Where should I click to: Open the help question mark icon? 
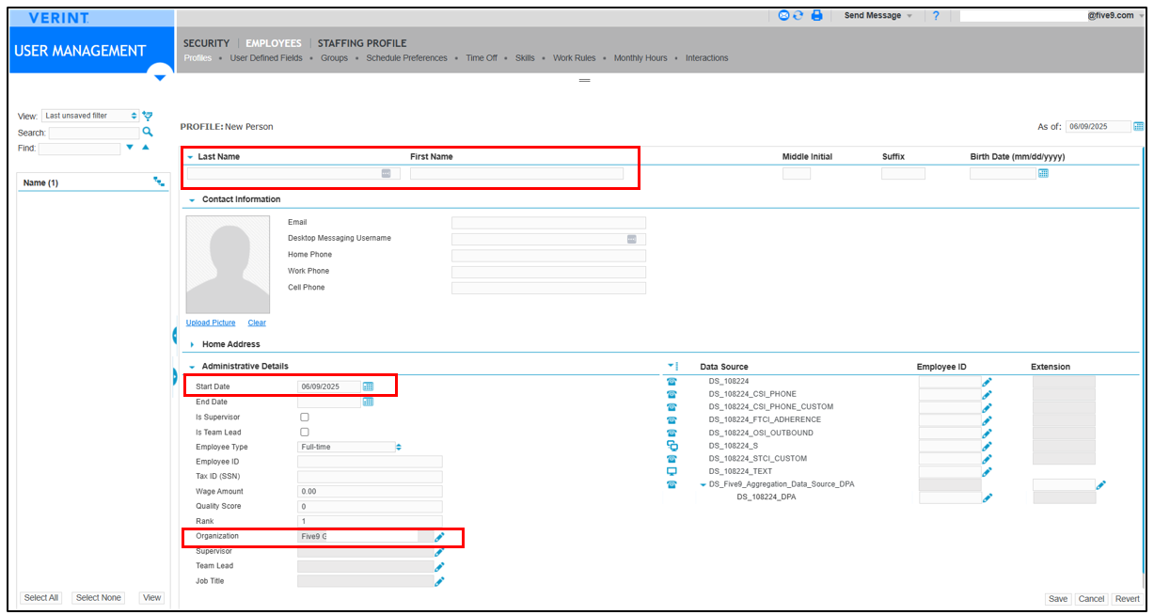tap(936, 16)
